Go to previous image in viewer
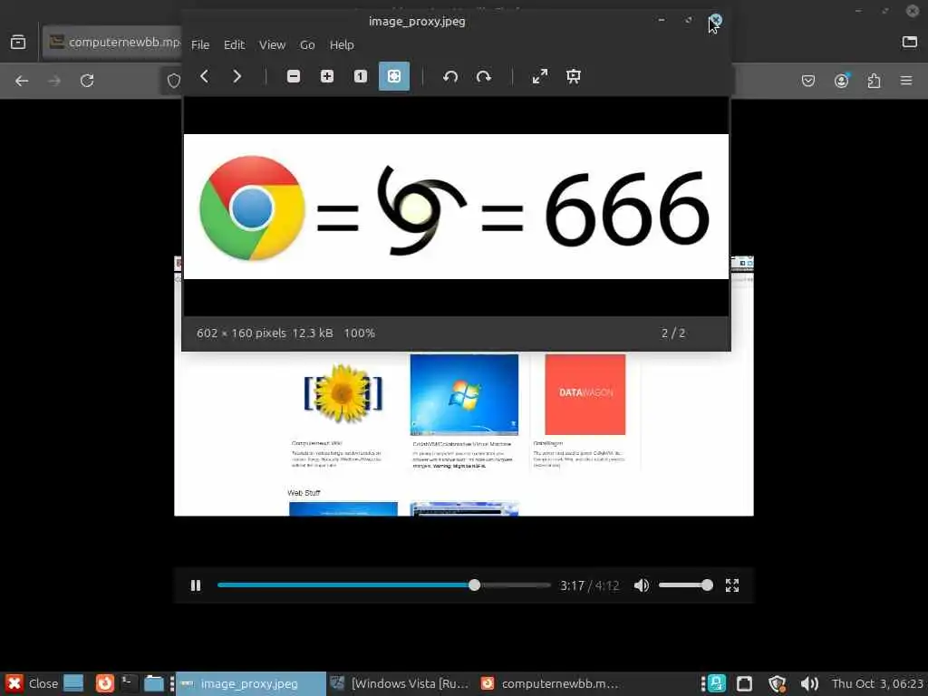The image size is (928, 696). (204, 76)
